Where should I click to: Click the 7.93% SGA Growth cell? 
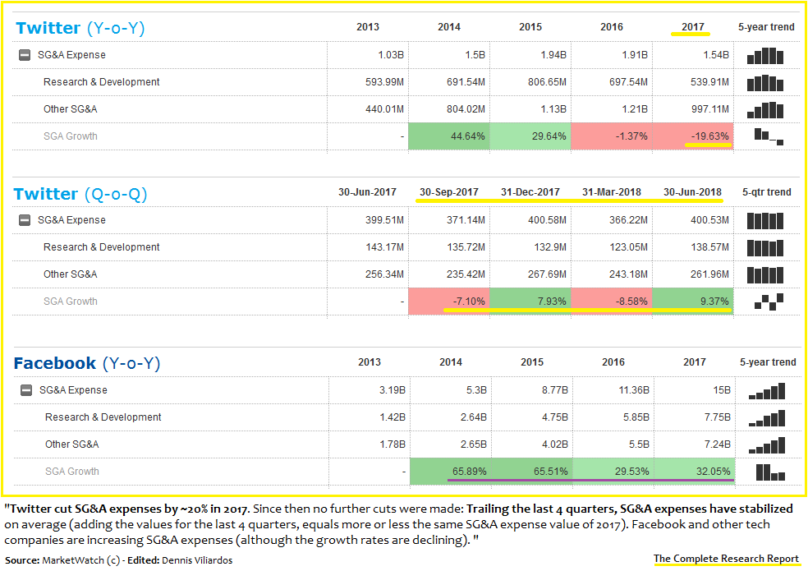tap(530, 302)
